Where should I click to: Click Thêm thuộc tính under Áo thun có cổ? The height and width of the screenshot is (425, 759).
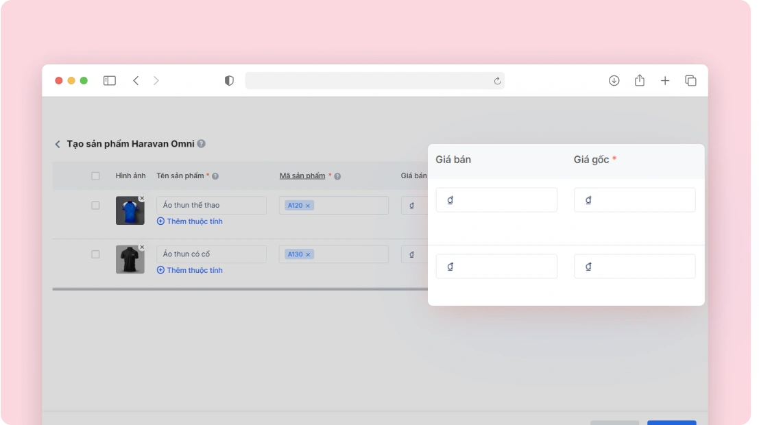coord(190,270)
